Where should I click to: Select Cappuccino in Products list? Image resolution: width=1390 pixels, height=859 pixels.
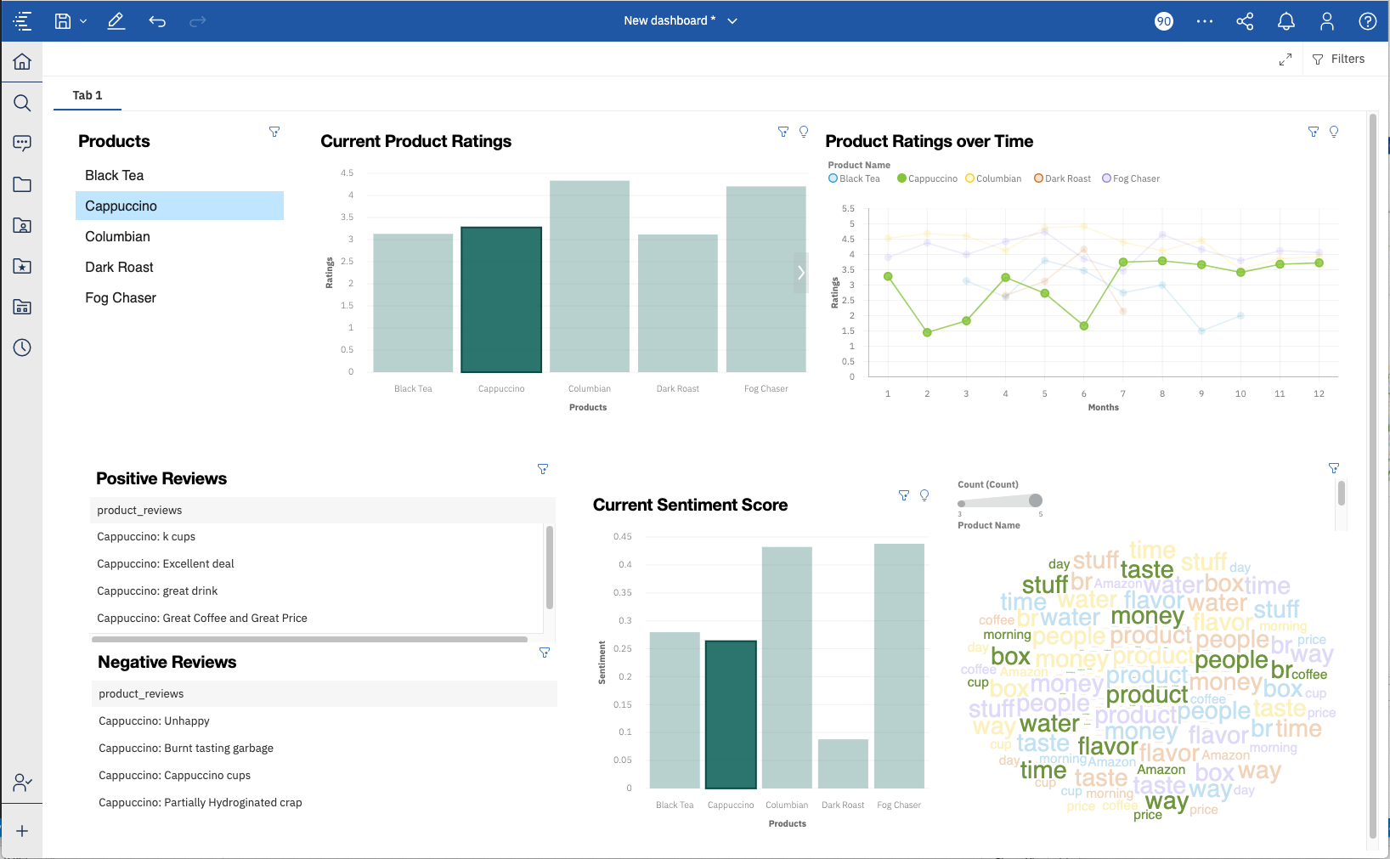point(179,206)
